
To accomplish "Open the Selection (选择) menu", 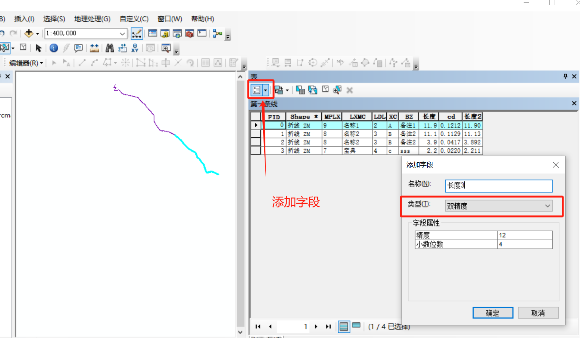I will pos(54,19).
